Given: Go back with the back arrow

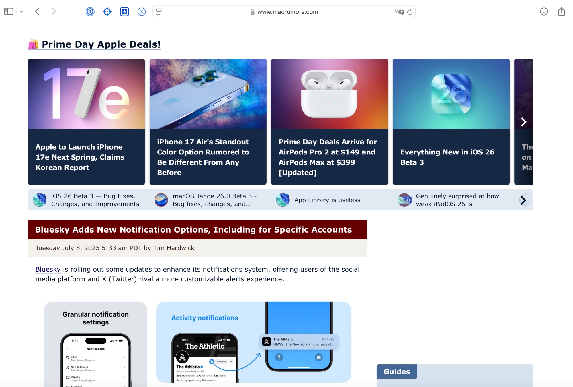Looking at the screenshot, I should pyautogui.click(x=37, y=11).
